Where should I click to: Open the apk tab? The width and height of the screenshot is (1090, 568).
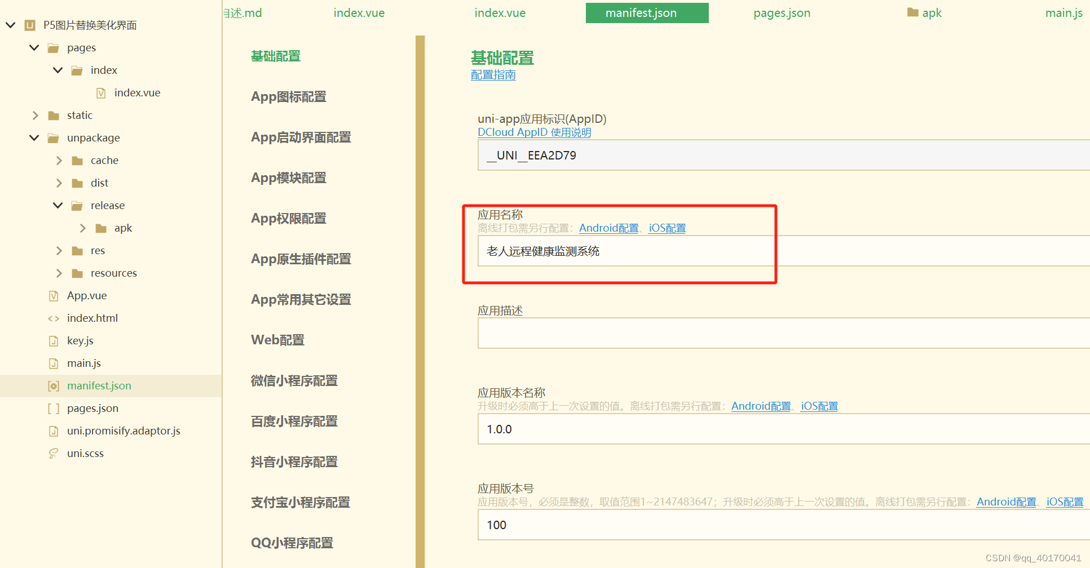click(925, 12)
